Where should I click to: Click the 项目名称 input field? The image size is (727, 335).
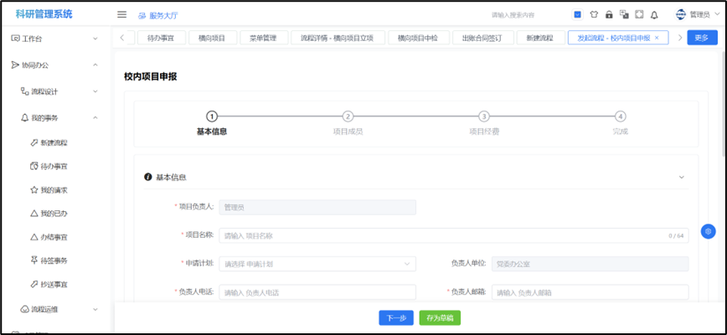click(452, 235)
